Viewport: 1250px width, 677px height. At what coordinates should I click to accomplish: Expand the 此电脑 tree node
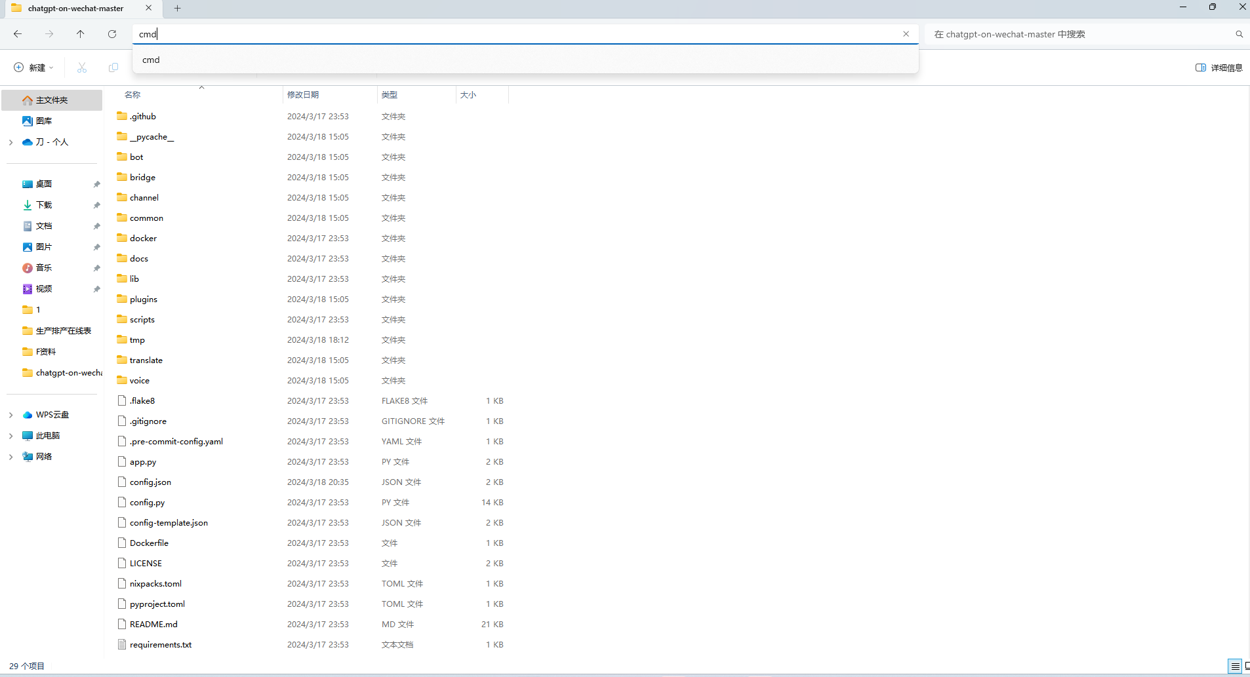(11, 436)
